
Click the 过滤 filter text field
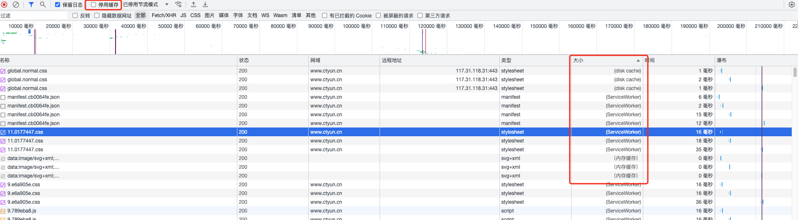point(33,15)
